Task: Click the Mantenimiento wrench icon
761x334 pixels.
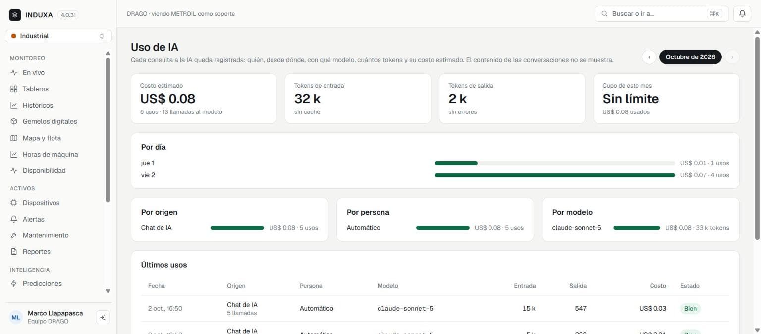Action: [14, 235]
